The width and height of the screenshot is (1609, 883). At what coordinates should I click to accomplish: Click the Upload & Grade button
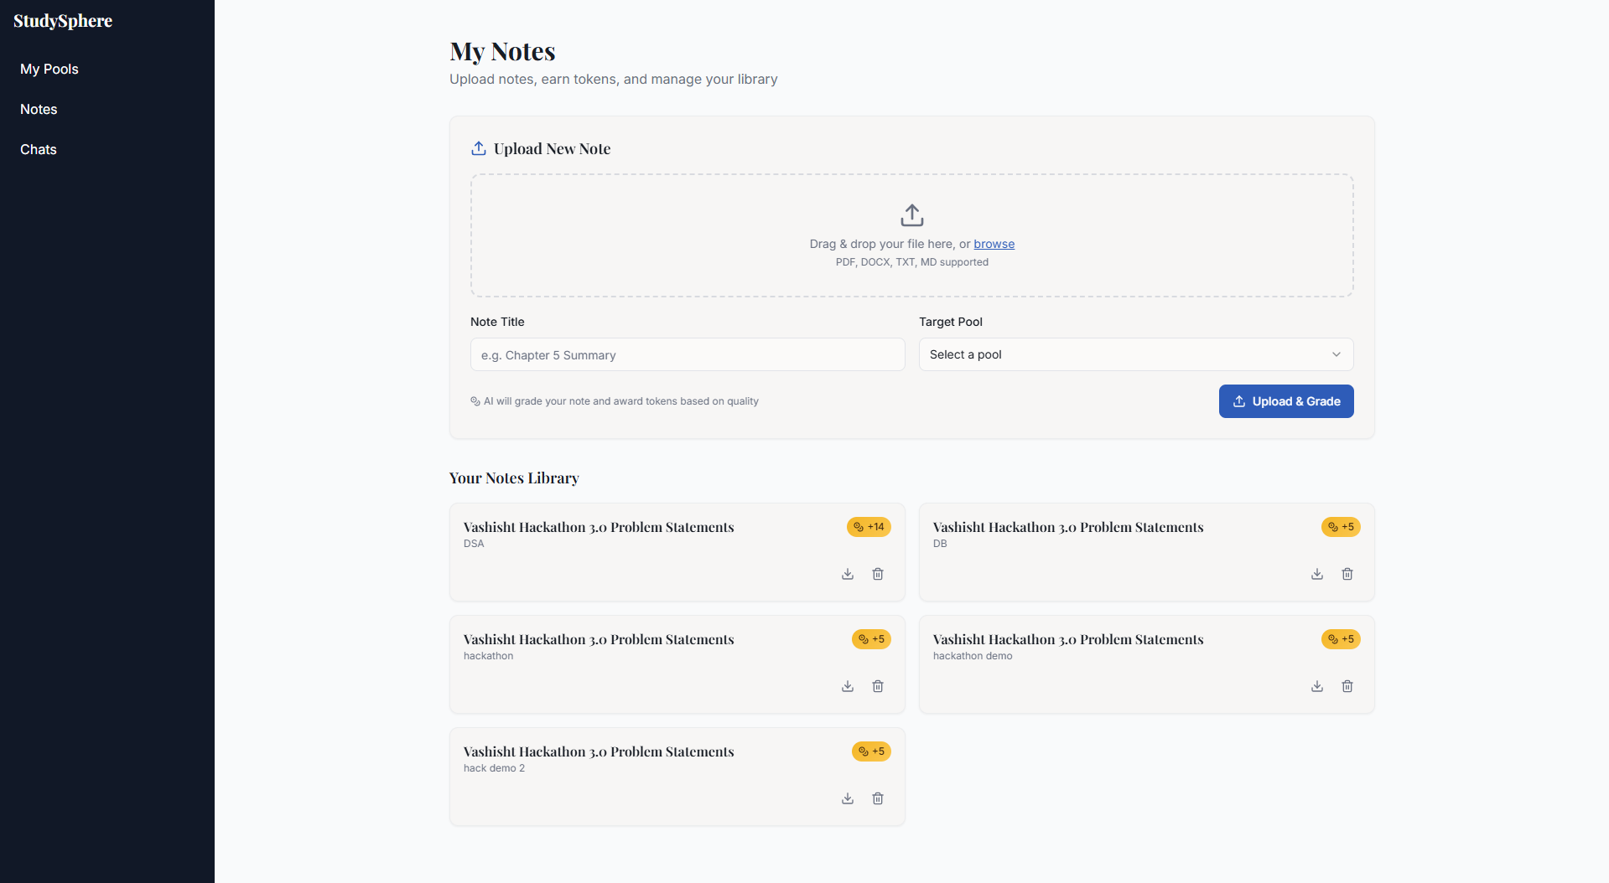click(1286, 401)
